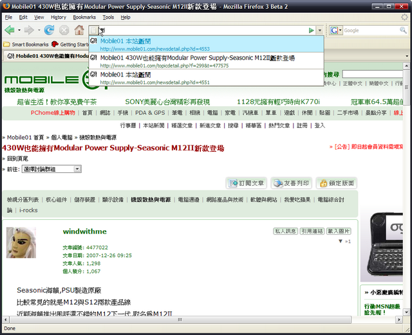
Task: Click the 鎖定版面 lock button
Action: tap(337, 183)
